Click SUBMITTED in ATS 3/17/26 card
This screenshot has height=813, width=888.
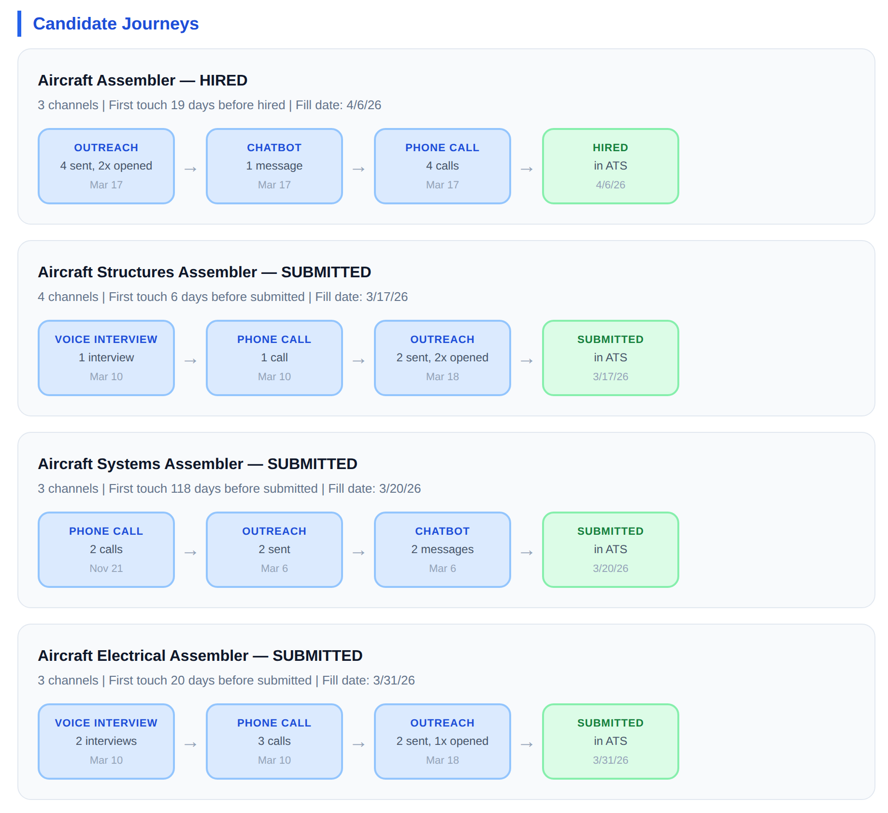[611, 358]
